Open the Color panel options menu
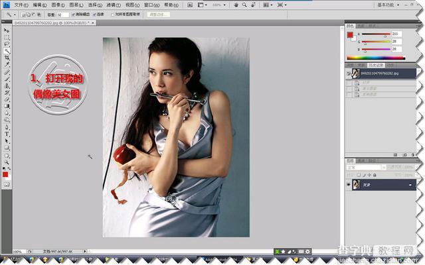This screenshot has width=425, height=265. tap(418, 26)
